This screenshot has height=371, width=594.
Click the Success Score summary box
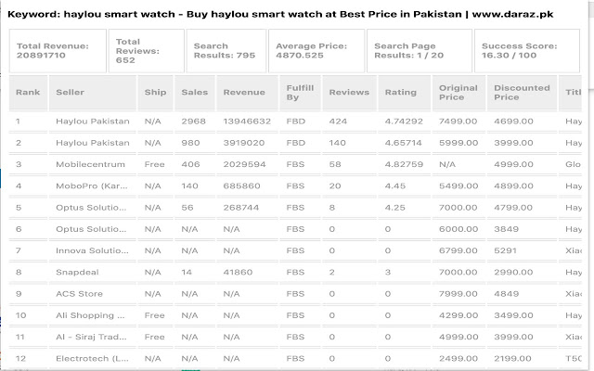[x=527, y=51]
